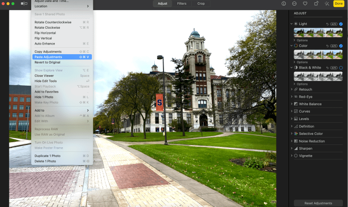The image size is (348, 207).
Task: Collapse the Black & White section
Action: (x=291, y=68)
